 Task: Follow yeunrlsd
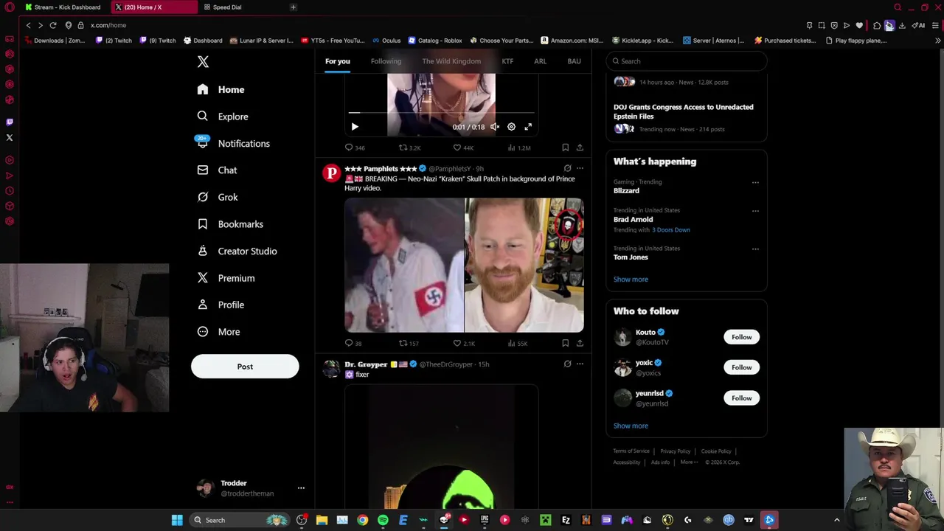[x=741, y=398]
